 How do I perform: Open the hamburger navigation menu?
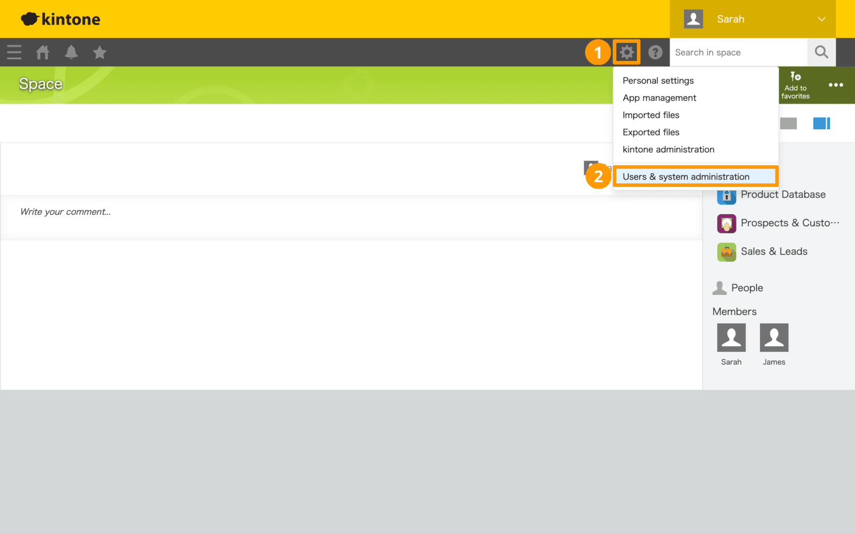point(14,52)
